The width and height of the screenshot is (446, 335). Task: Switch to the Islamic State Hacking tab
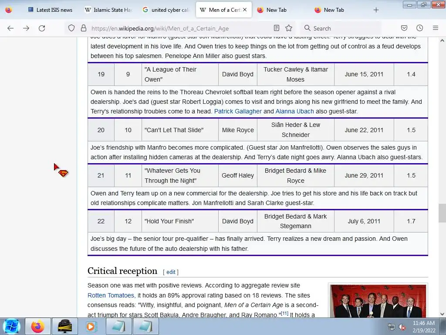pyautogui.click(x=108, y=10)
